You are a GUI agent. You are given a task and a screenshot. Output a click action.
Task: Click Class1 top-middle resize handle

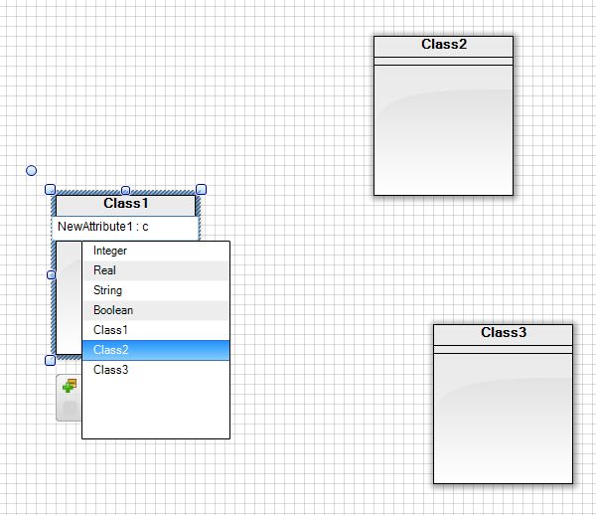[125, 190]
